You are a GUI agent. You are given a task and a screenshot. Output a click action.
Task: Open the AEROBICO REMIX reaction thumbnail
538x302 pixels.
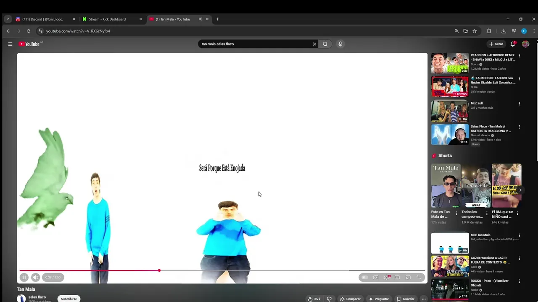tap(450, 63)
